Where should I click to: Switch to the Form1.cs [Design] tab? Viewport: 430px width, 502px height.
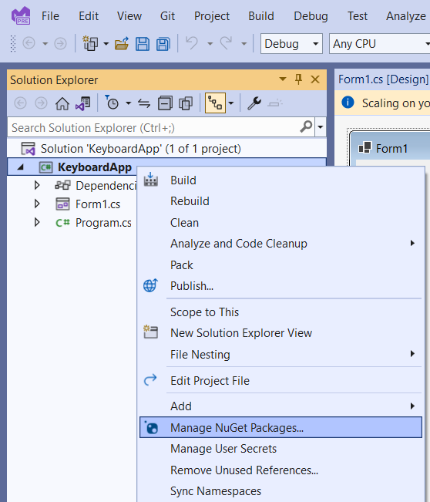pyautogui.click(x=383, y=79)
